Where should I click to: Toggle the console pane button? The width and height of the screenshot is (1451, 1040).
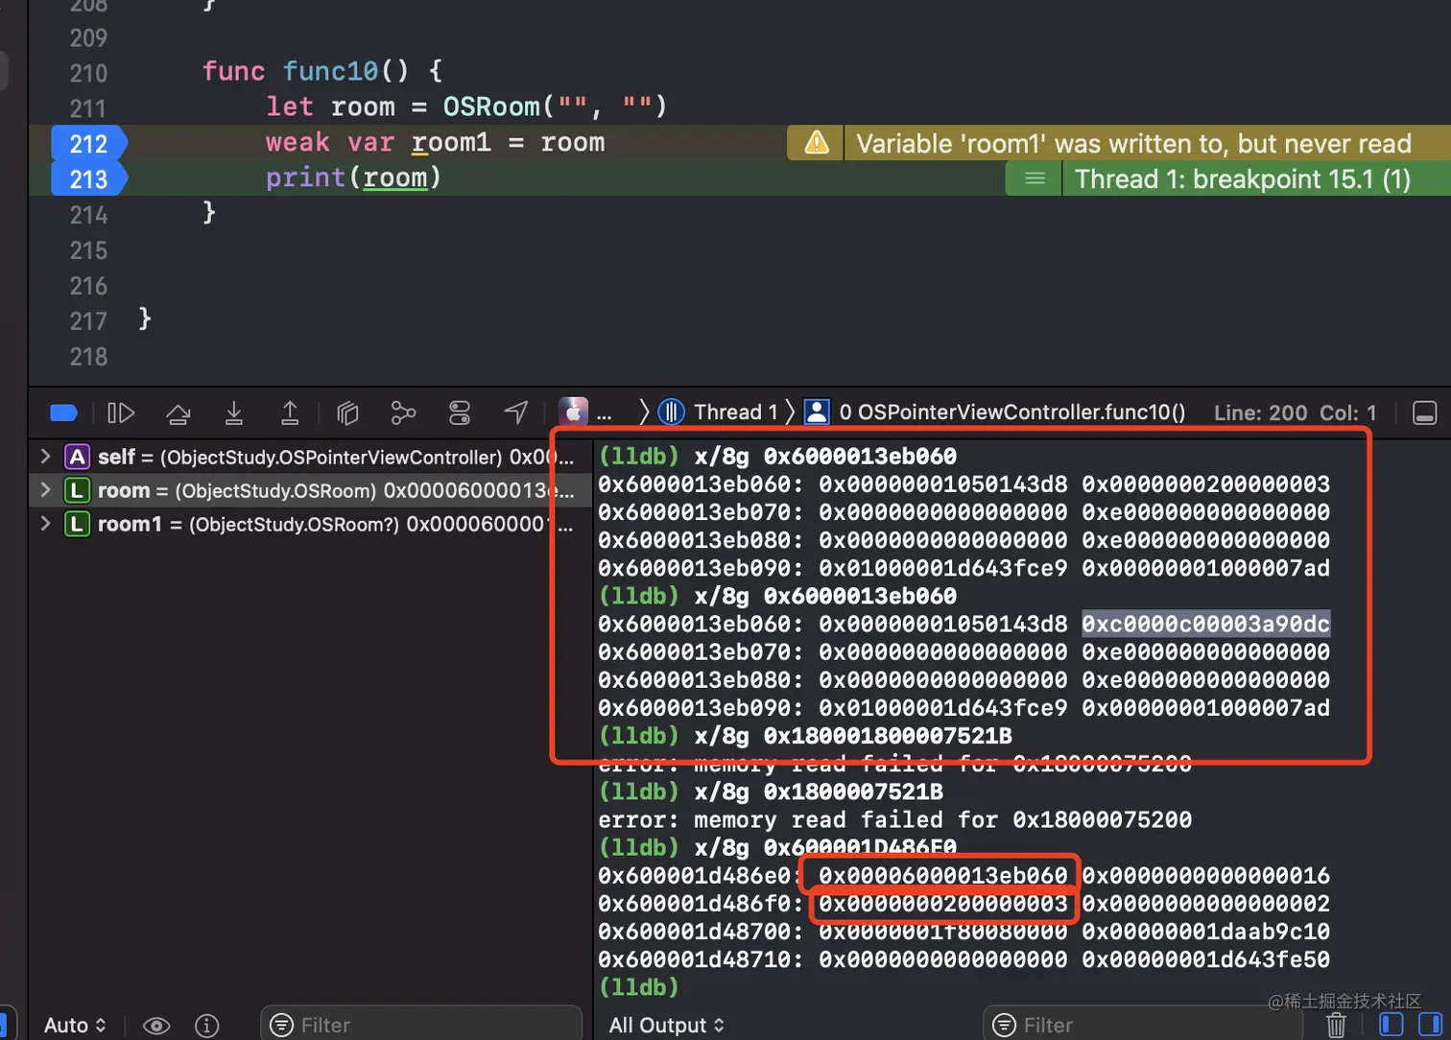click(x=1431, y=1025)
